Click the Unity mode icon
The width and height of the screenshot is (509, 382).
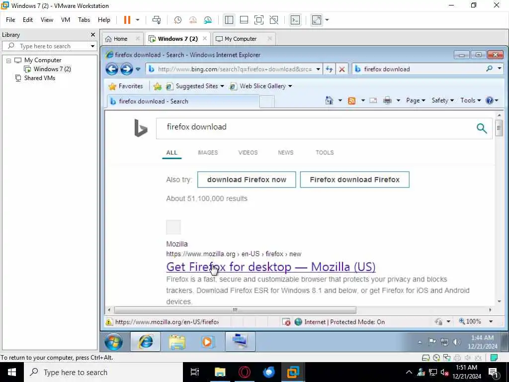point(274,20)
